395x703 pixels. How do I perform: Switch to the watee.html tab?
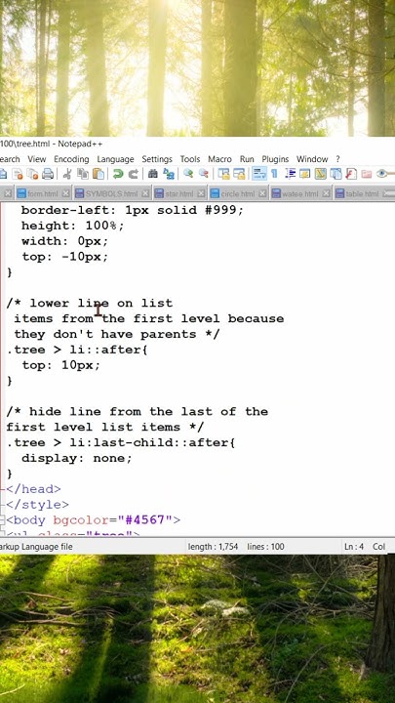[x=299, y=194]
